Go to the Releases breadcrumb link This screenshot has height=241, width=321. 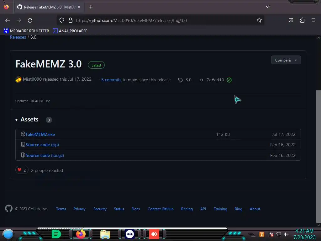coord(18,37)
